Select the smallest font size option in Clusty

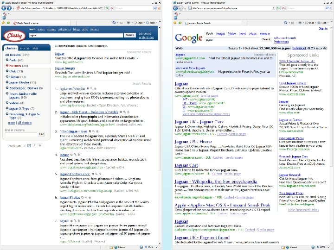pyautogui.click(x=24, y=146)
